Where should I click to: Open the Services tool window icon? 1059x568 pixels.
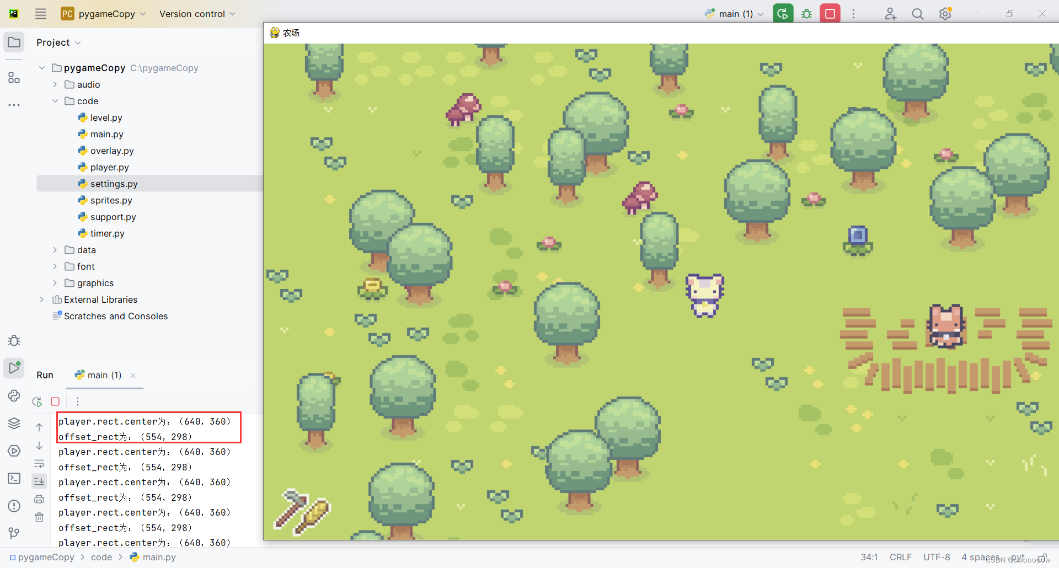(14, 451)
